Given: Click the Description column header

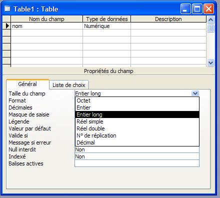Looking at the screenshot, I should pyautogui.click(x=168, y=19).
